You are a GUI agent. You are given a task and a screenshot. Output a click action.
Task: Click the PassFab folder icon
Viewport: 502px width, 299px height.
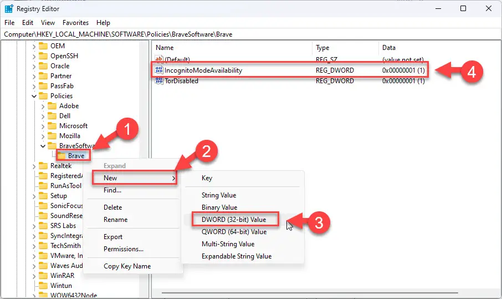click(43, 86)
